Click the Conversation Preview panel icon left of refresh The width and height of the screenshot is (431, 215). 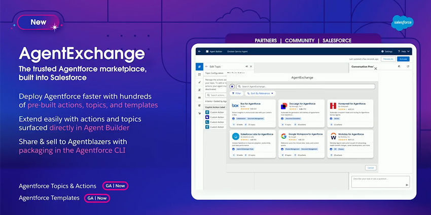click(399, 66)
